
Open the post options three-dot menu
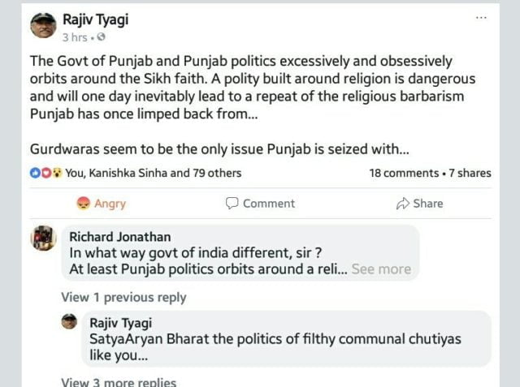[x=481, y=18]
